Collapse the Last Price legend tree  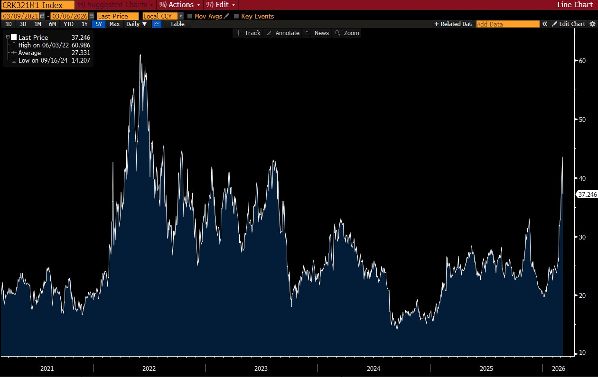pyautogui.click(x=8, y=37)
